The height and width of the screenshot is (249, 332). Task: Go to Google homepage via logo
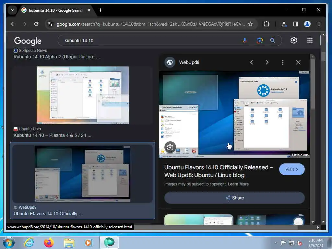point(28,41)
